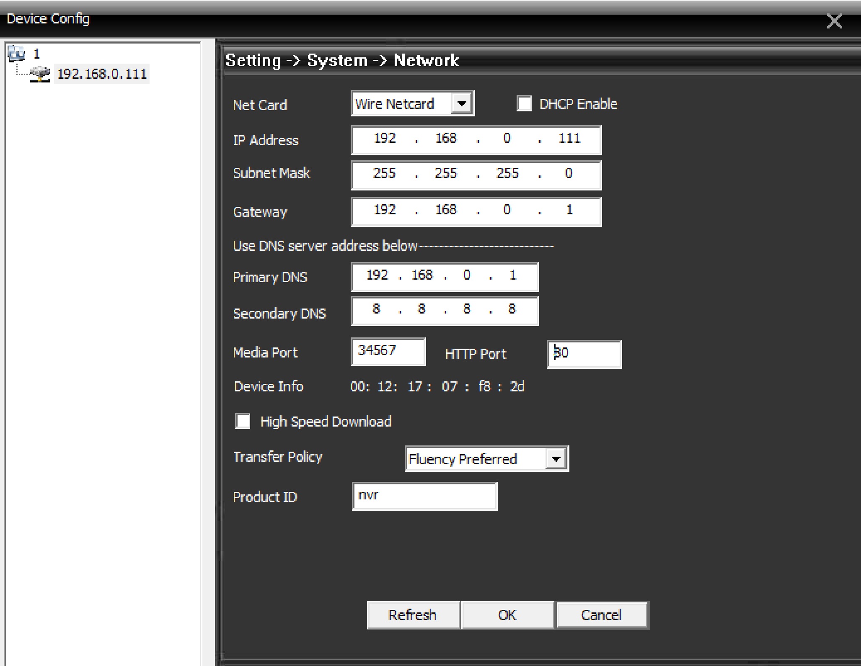Click last octet of IP Address
Screen dimensions: 861x666
[569, 139]
